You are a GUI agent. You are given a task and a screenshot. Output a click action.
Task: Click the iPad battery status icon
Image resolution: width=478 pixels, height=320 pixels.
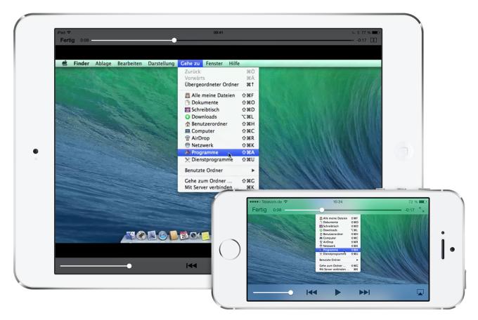376,32
